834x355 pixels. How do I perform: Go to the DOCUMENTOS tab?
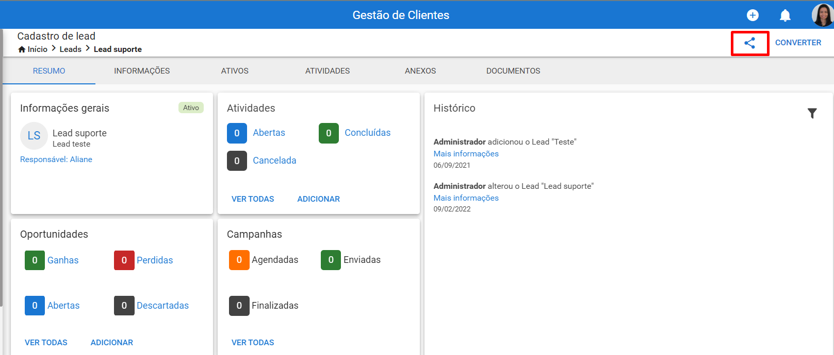coord(513,71)
